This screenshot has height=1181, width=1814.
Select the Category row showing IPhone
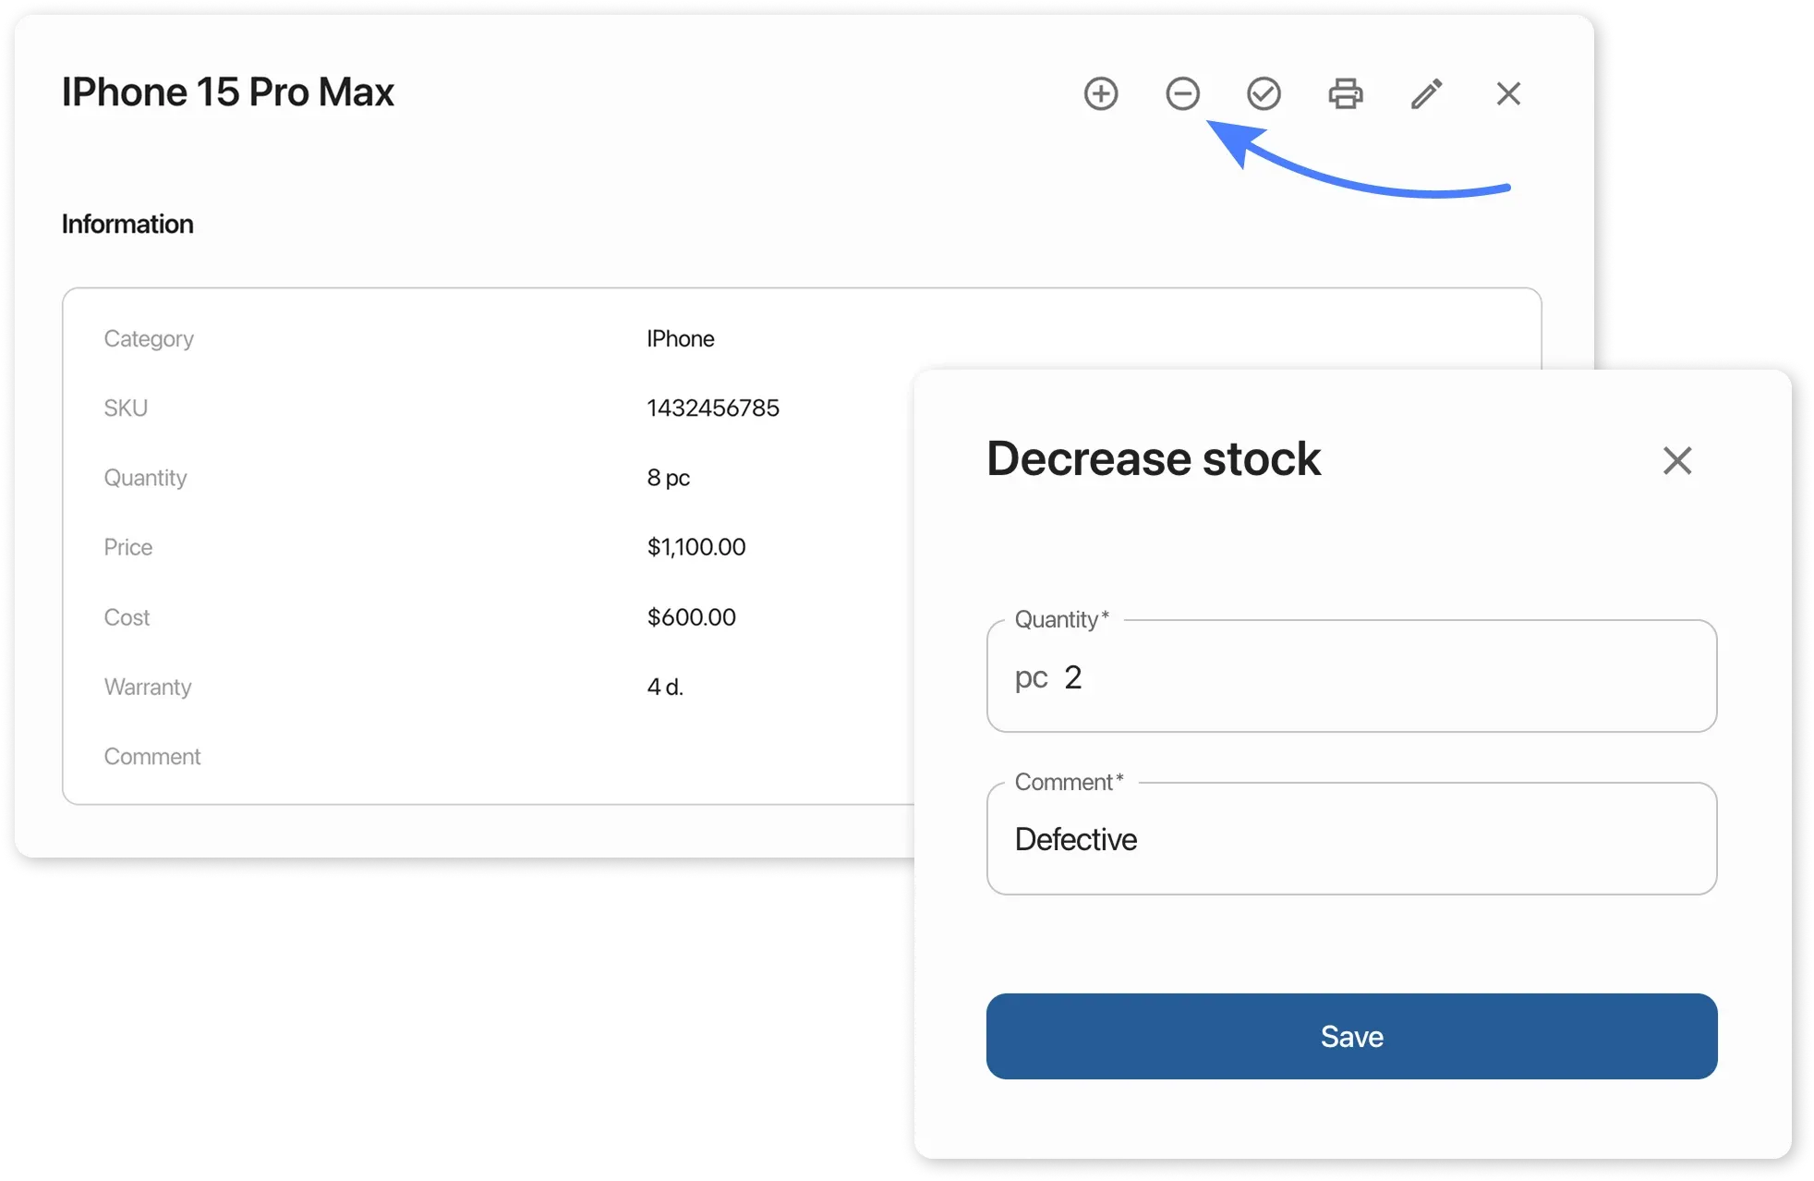click(x=680, y=338)
